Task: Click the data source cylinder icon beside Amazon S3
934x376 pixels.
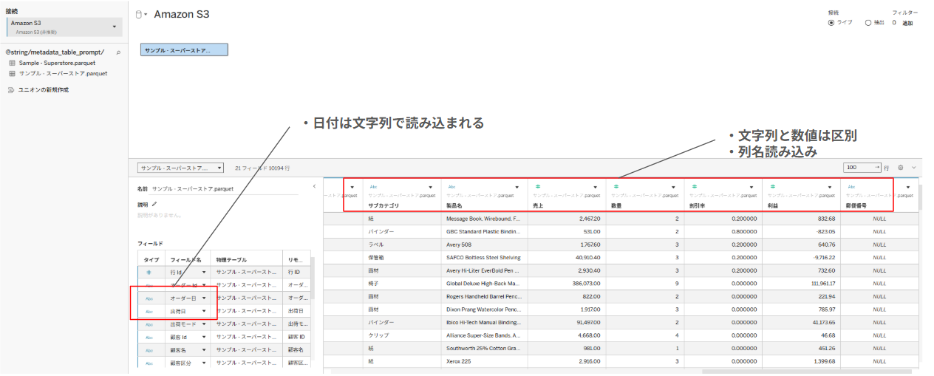Action: [x=140, y=15]
